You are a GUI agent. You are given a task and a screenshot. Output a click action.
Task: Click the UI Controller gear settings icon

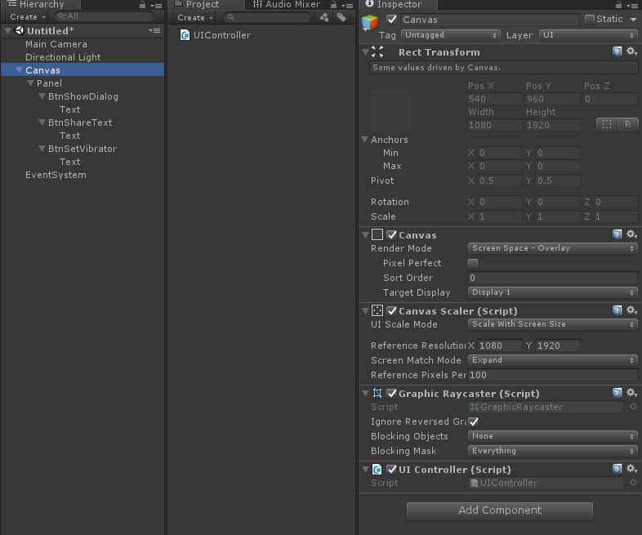(631, 469)
